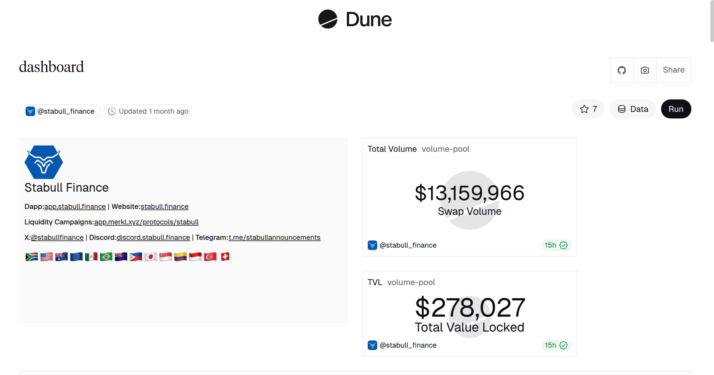The width and height of the screenshot is (714, 375).
Task: Click the 15h verified badge on TVL card
Action: [x=556, y=345]
